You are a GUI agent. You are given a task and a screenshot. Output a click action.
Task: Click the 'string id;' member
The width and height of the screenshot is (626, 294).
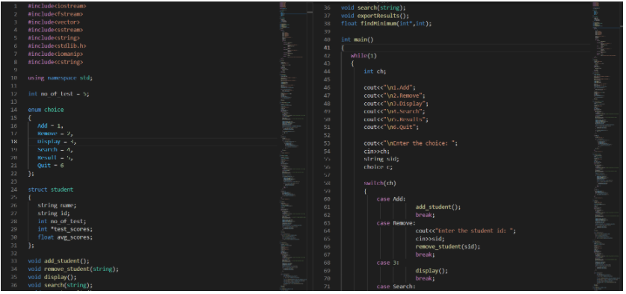coord(54,213)
